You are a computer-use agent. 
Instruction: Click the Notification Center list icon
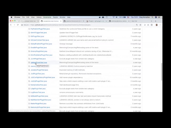[x=159, y=17]
